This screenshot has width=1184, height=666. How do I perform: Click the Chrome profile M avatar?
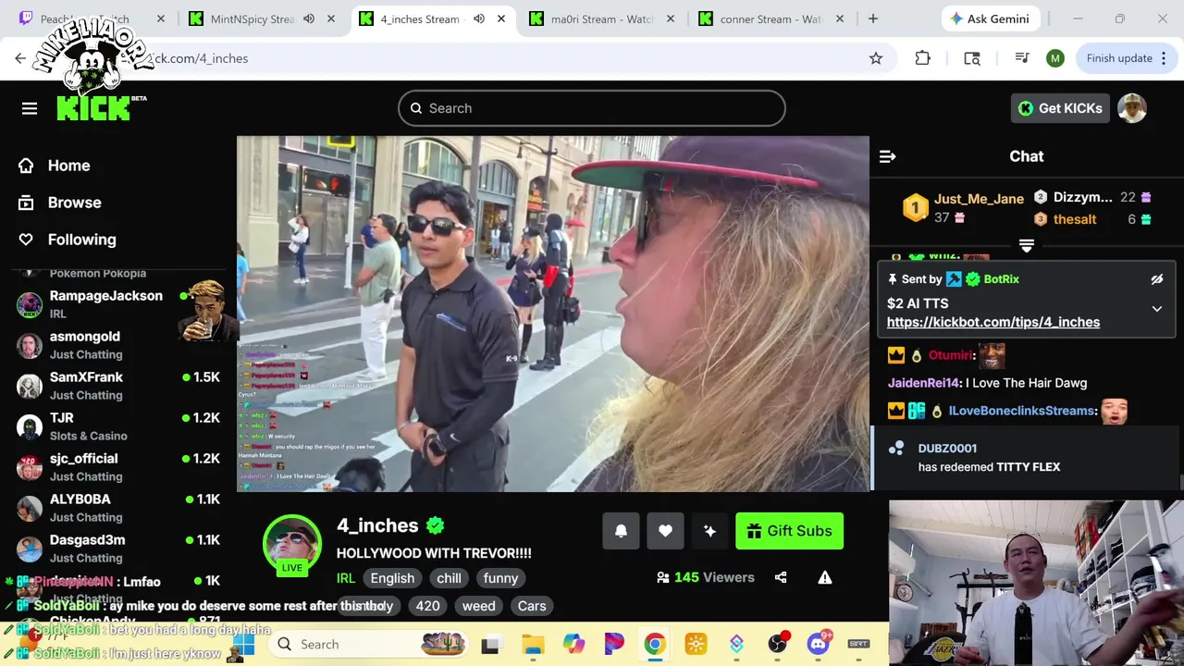1055,58
